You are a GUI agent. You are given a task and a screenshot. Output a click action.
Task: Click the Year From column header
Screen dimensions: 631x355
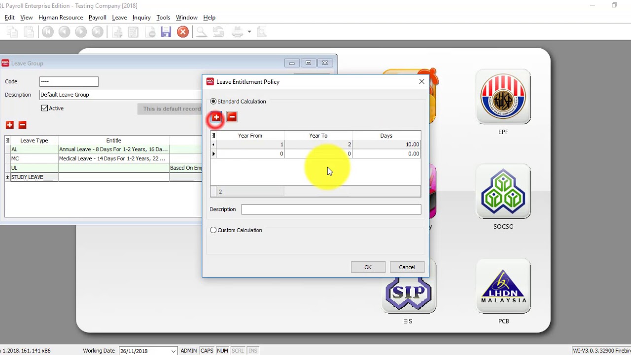pyautogui.click(x=250, y=136)
